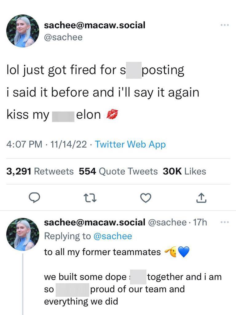Click the reply's sachee@macaw.social display name
Screen dimensions: 236x315
[95, 222]
